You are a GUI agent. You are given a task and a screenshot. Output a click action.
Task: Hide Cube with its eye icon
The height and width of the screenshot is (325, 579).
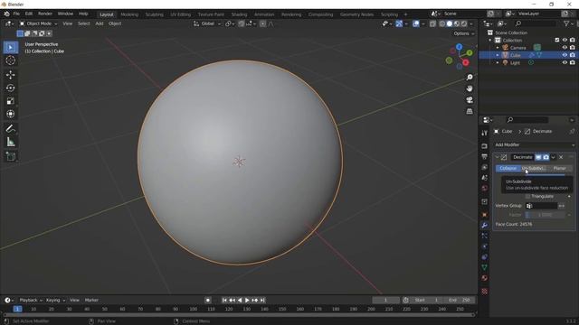point(565,55)
